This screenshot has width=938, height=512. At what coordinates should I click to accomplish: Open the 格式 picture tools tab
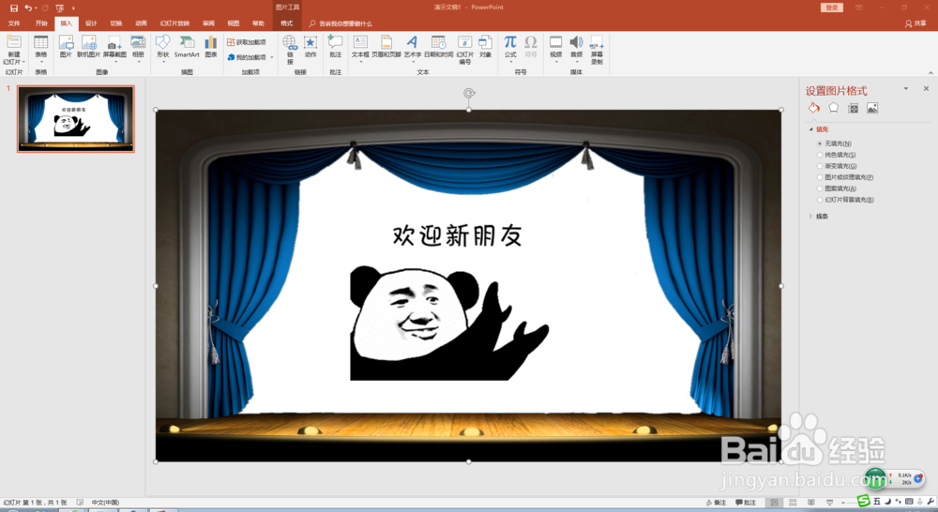[x=287, y=23]
